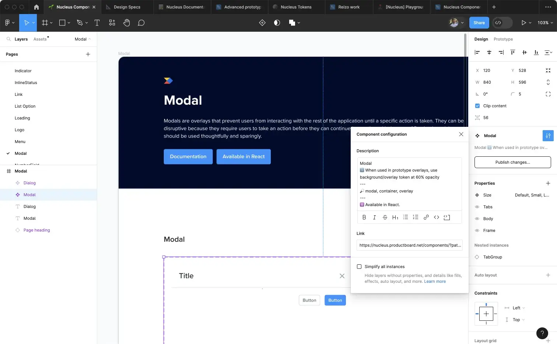Apply bold formatting in the description editor
Screen dimensions: 557x344
pyautogui.click(x=364, y=217)
